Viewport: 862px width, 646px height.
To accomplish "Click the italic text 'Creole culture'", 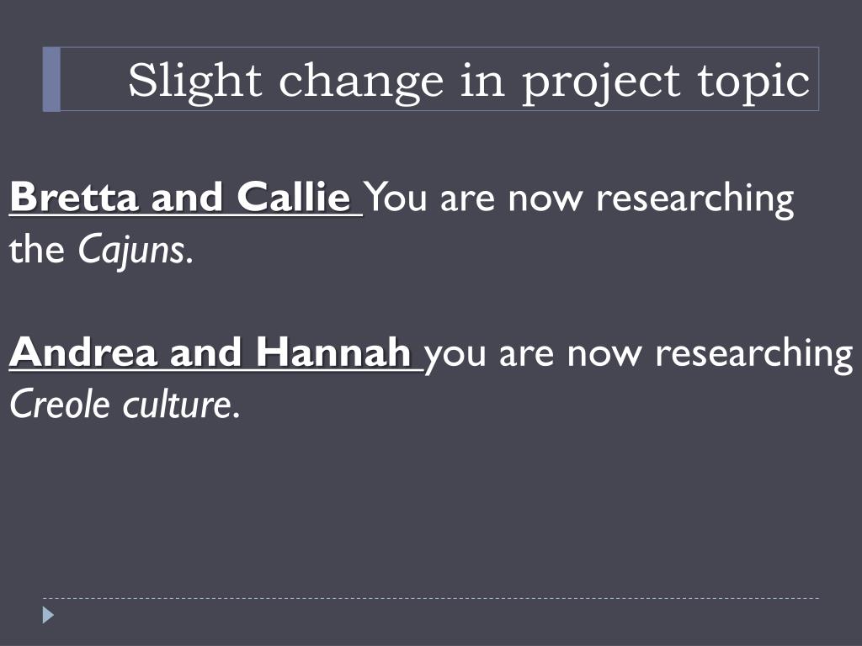I will click(x=121, y=405).
